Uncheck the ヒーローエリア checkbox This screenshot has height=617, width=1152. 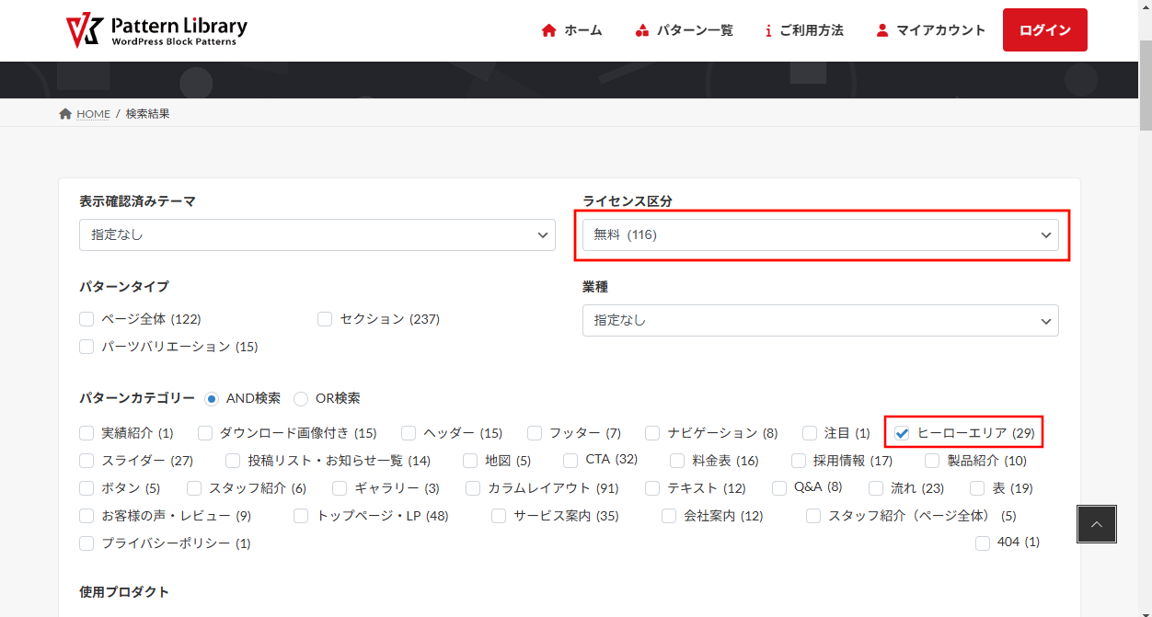(902, 433)
